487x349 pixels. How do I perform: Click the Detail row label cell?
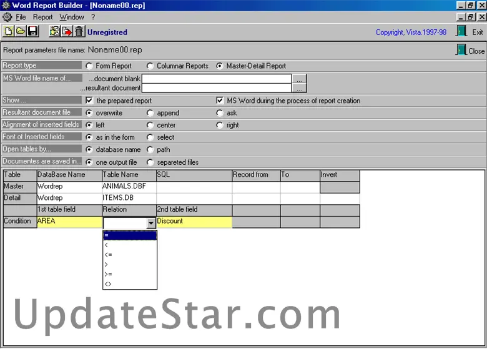coord(20,199)
